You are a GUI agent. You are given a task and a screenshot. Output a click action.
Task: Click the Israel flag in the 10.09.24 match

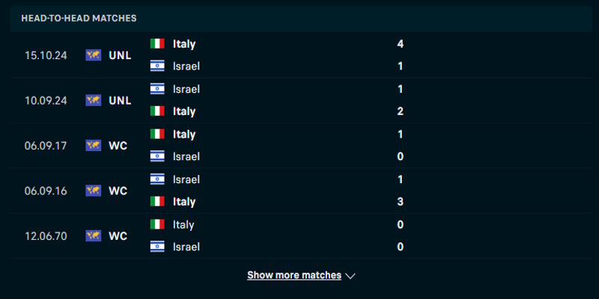pos(157,89)
